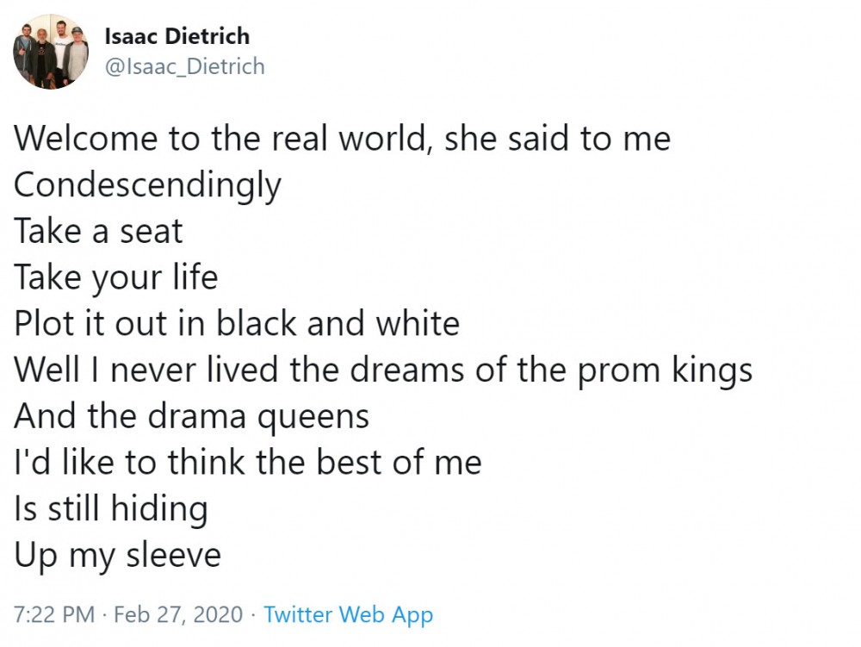Click the final line 'Up my sleeve'

click(117, 556)
